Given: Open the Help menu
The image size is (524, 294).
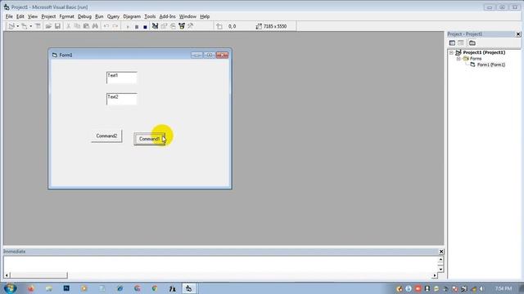Looking at the screenshot, I should [205, 16].
